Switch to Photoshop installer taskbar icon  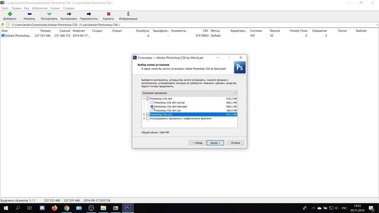click(x=128, y=208)
